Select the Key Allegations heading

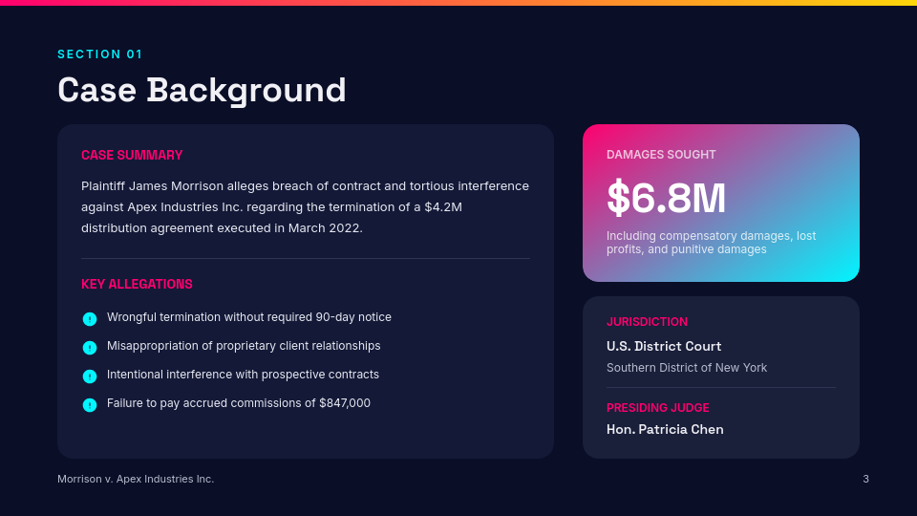point(137,284)
